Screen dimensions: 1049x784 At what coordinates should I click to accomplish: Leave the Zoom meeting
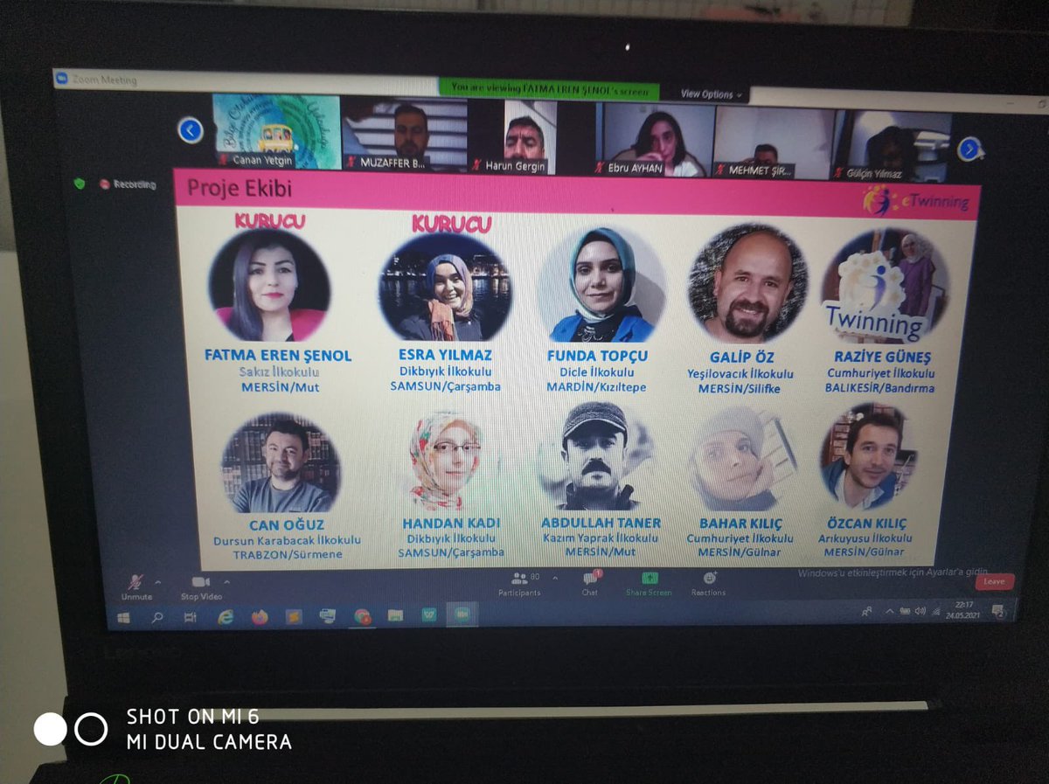click(x=994, y=581)
